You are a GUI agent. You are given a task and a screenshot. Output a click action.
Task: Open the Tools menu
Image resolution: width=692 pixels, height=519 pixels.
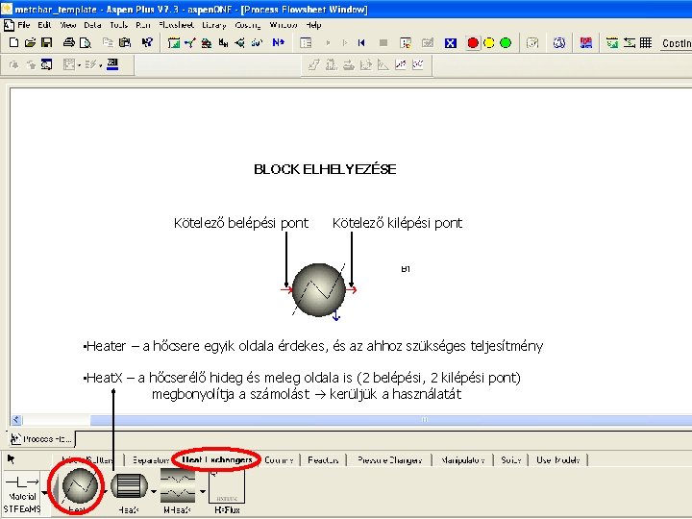pos(119,25)
